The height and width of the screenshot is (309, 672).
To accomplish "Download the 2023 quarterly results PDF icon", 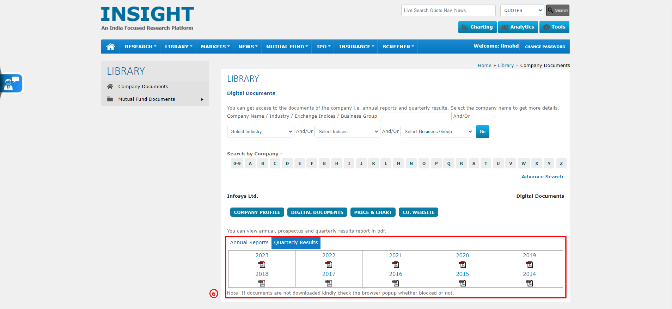I will click(x=262, y=265).
